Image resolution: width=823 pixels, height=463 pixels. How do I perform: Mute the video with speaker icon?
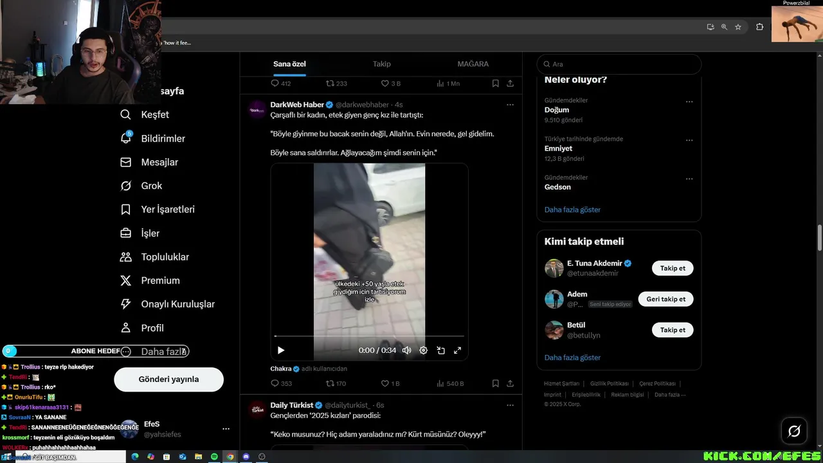point(406,350)
